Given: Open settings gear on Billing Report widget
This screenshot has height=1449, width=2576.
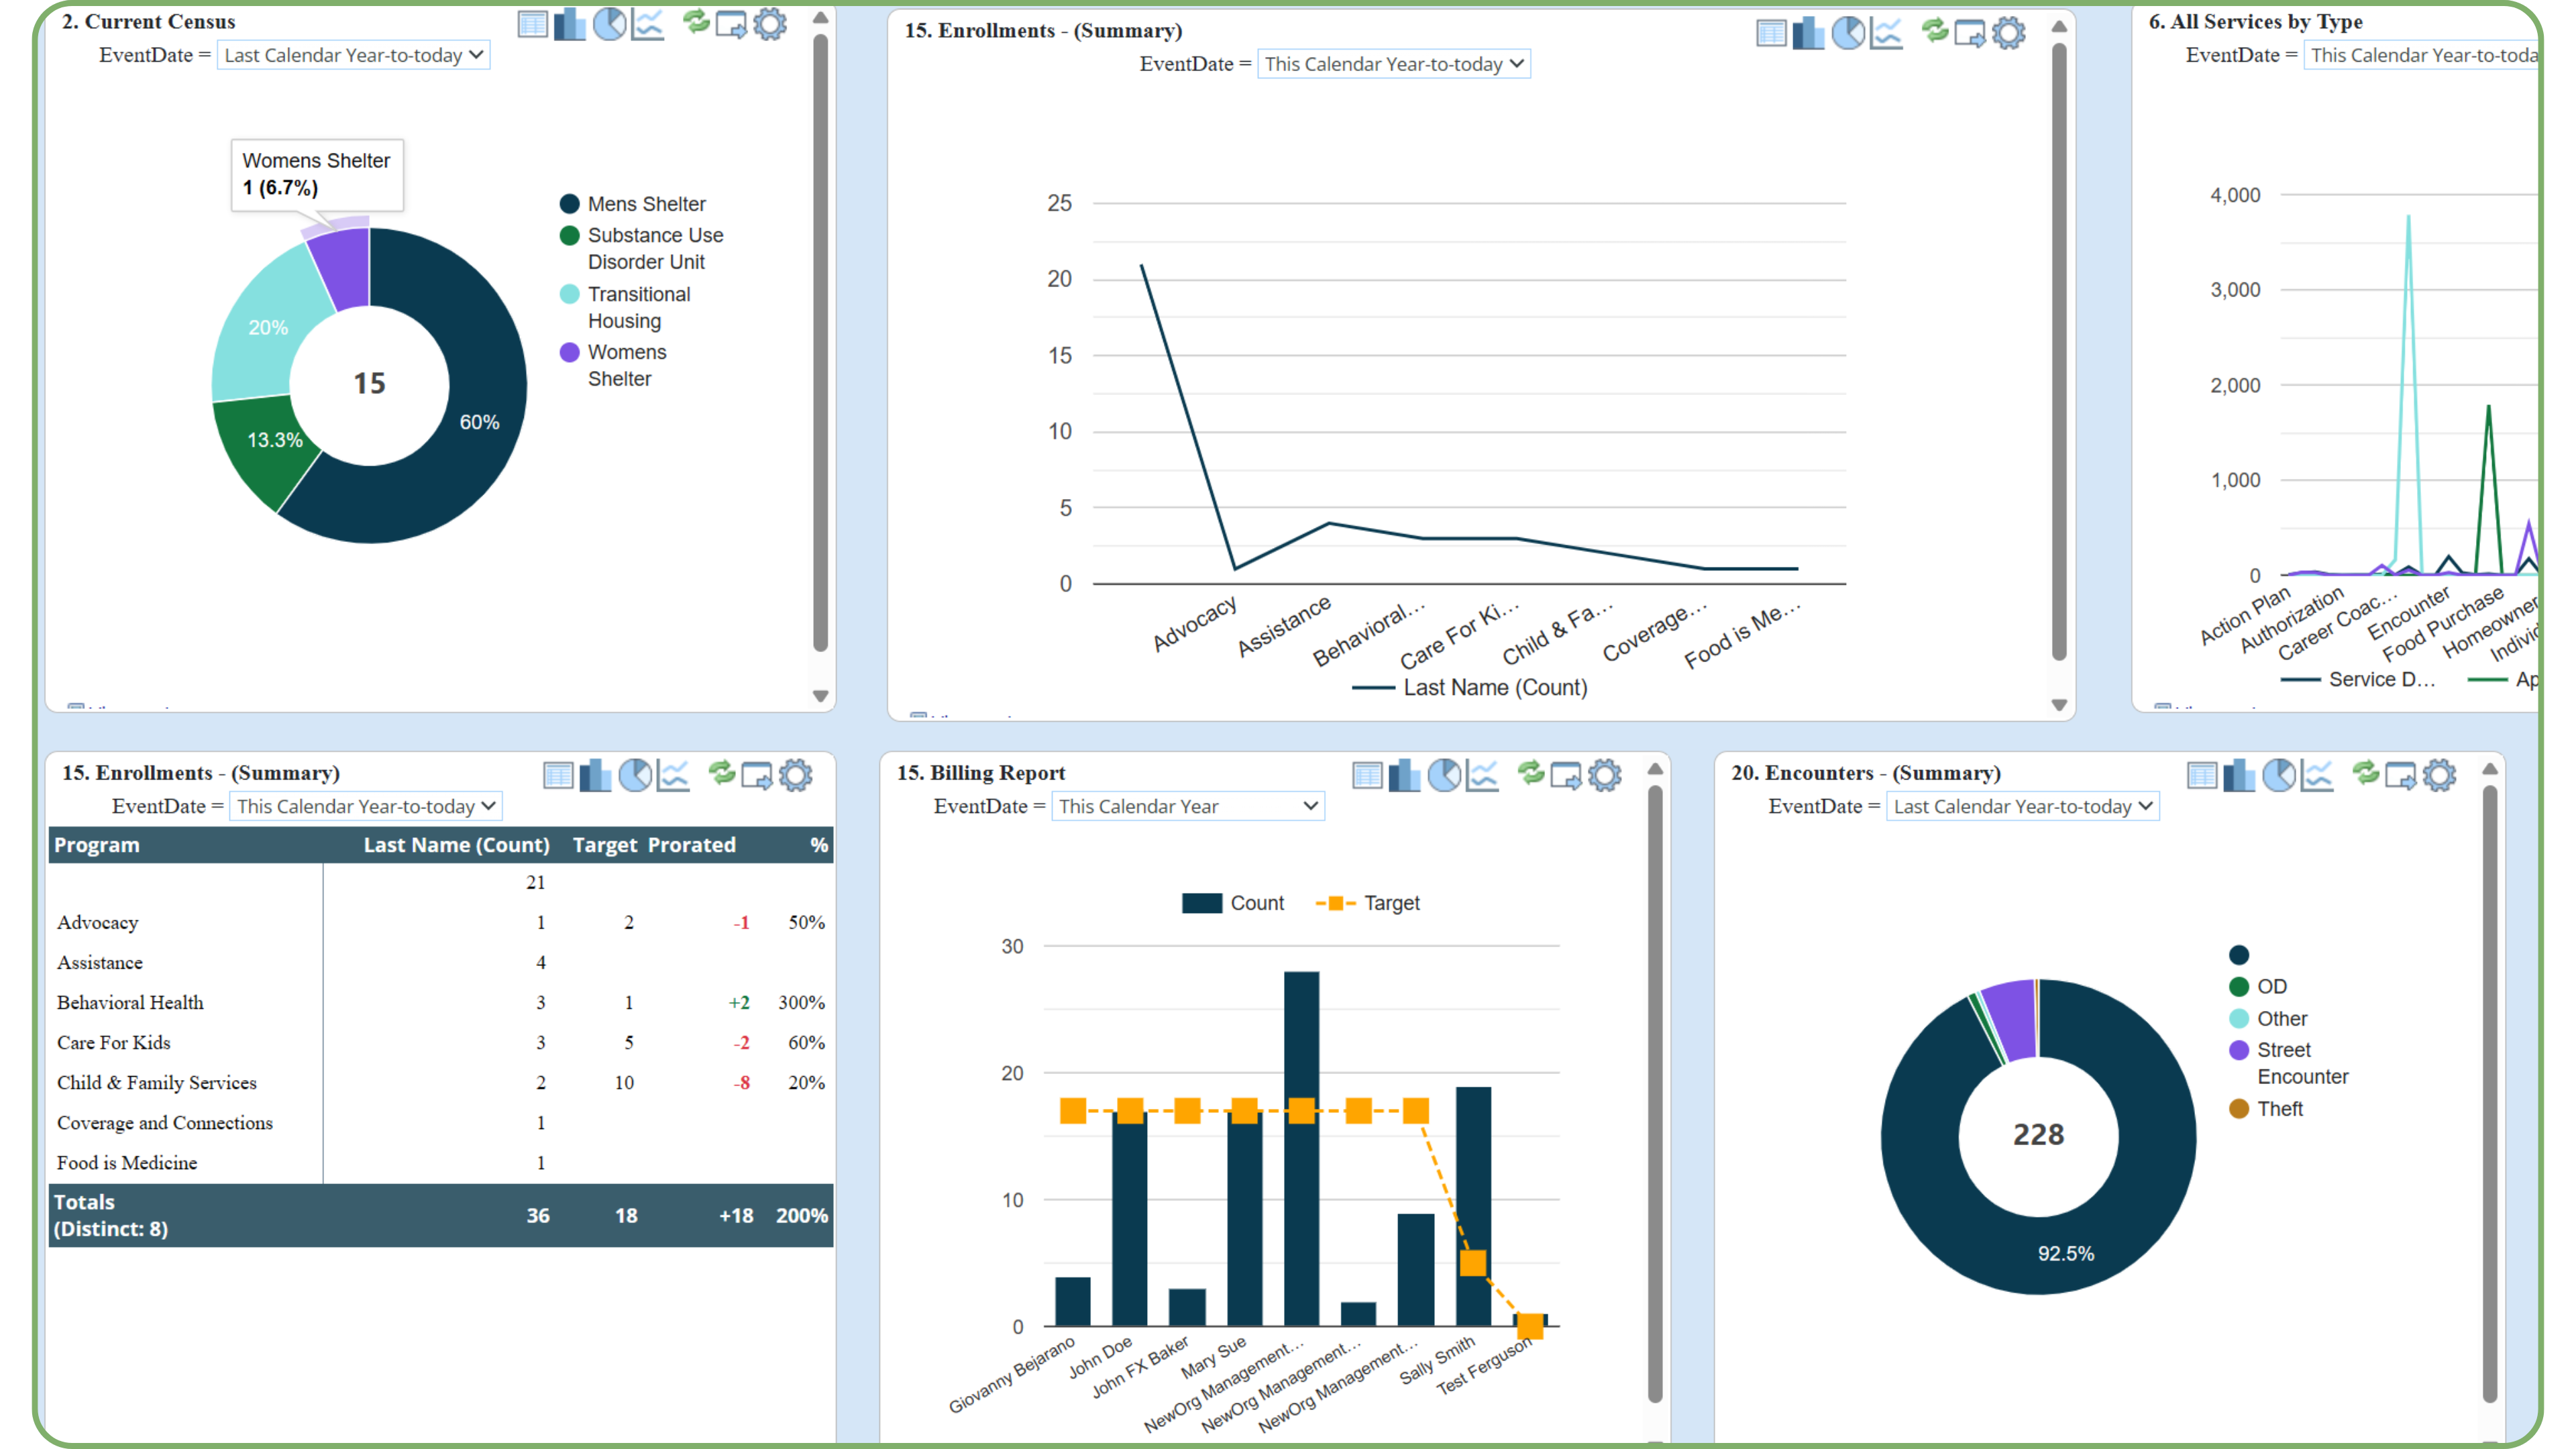Looking at the screenshot, I should tap(1605, 775).
